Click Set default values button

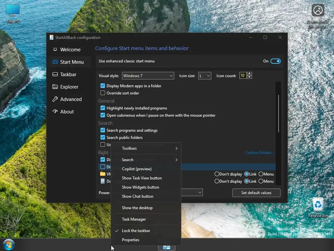click(x=256, y=193)
